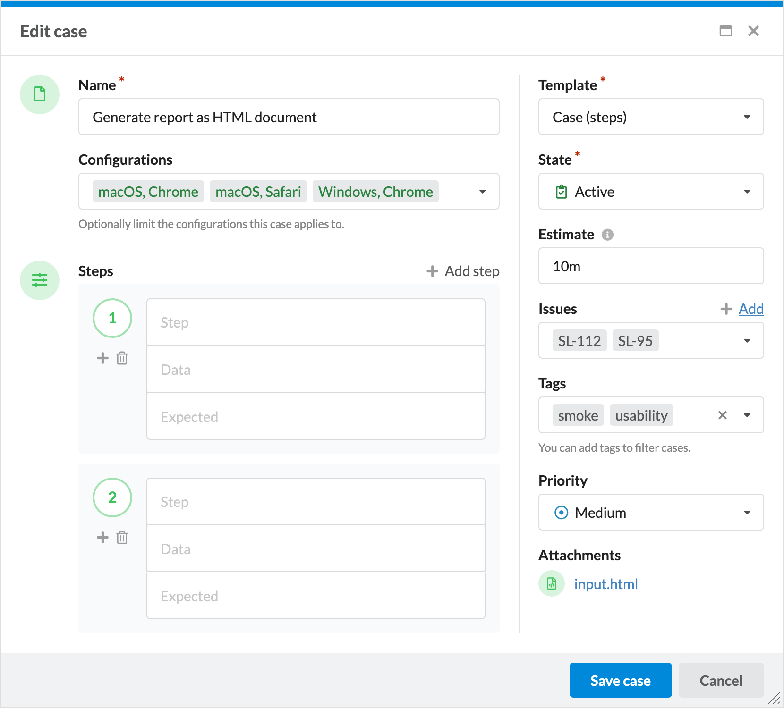Maximize the Edit case dialog
Viewport: 784px width, 708px height.
[x=726, y=31]
